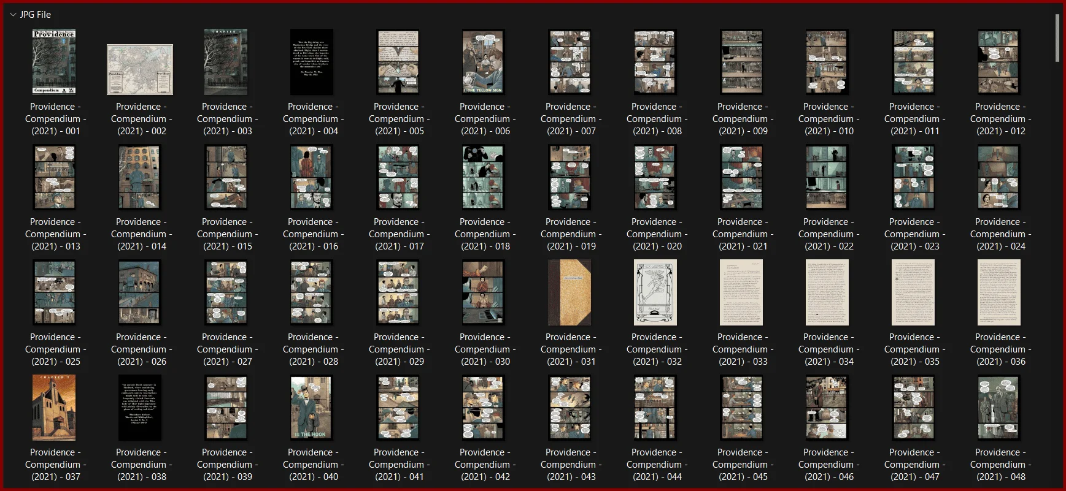This screenshot has height=491, width=1066.
Task: Select Chapter 1 thumbnail of Compendium 003
Action: pos(226,62)
